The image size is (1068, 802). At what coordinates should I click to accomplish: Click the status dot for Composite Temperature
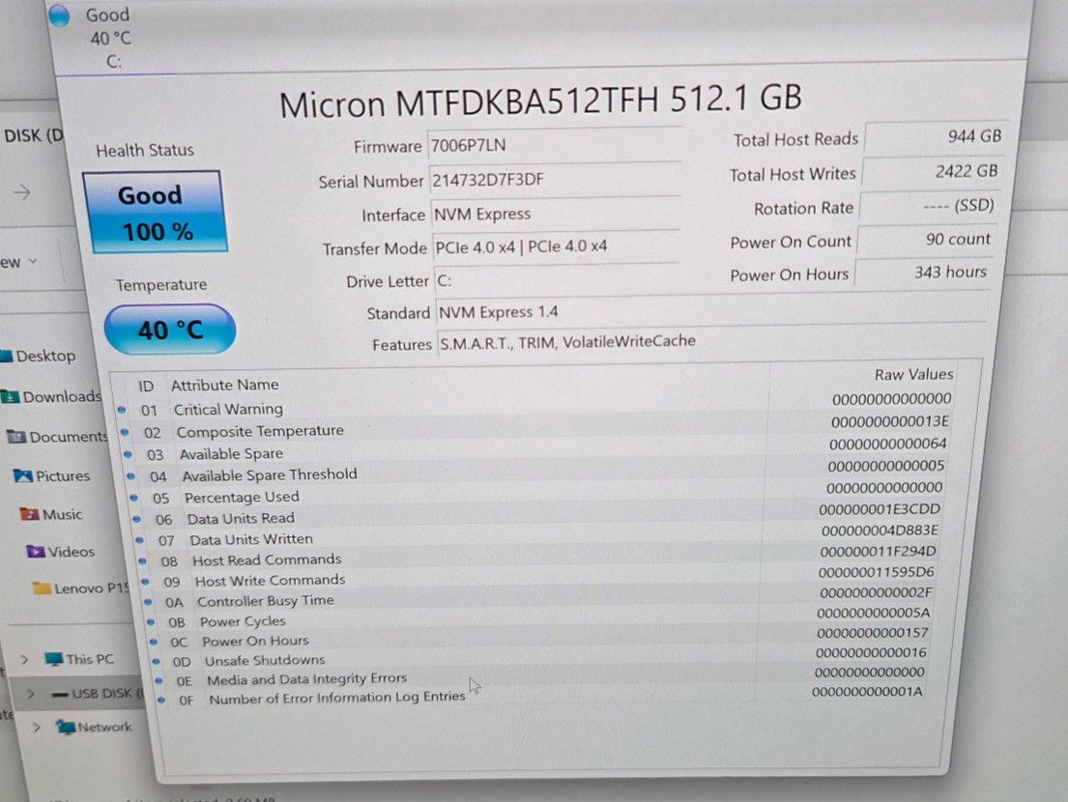125,432
